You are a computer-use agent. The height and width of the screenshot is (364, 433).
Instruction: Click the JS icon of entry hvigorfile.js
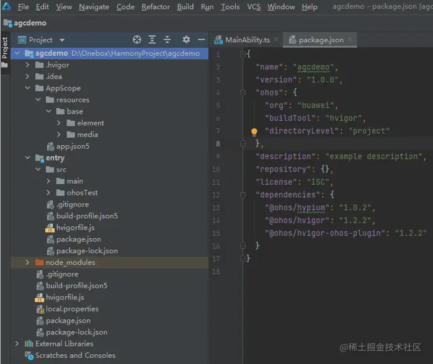[50, 228]
